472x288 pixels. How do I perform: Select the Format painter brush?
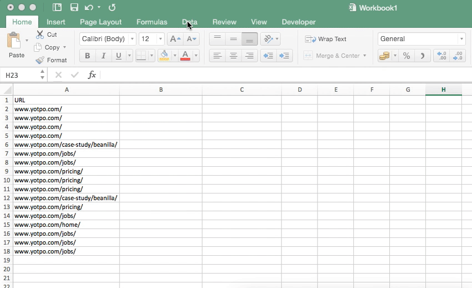coord(40,60)
